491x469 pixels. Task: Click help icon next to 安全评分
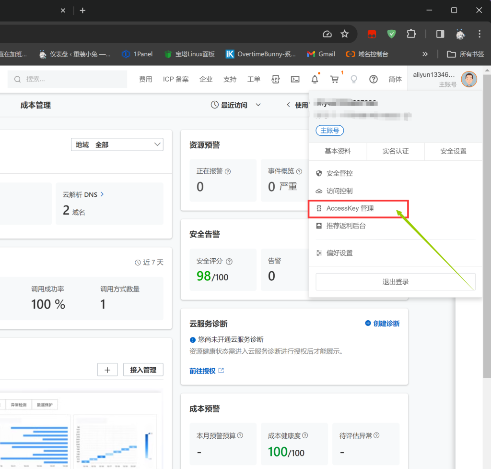click(x=229, y=262)
